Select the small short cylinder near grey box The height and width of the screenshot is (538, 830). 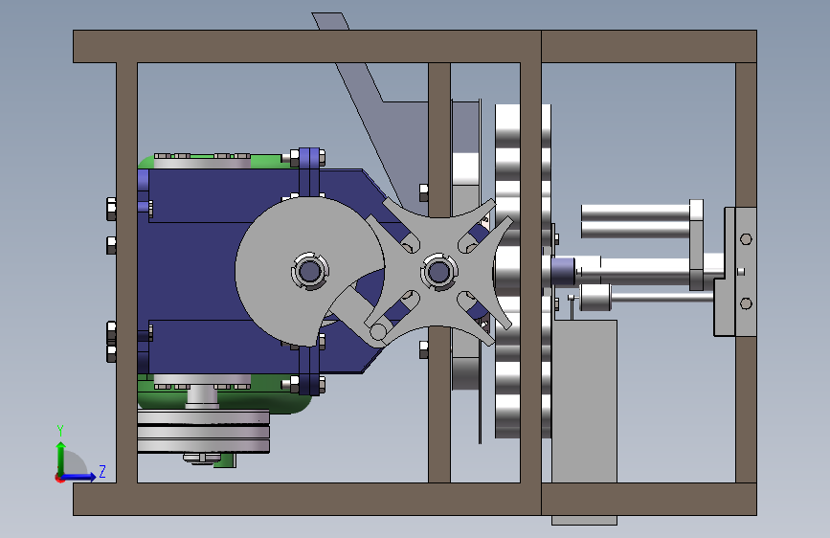[595, 298]
